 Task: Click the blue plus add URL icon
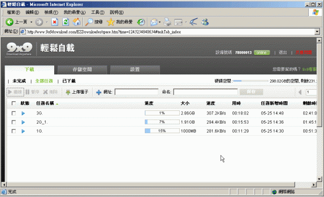coord(99,92)
